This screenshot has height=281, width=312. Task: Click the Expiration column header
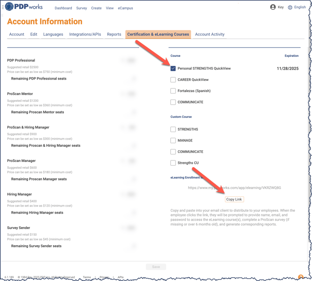click(x=292, y=56)
